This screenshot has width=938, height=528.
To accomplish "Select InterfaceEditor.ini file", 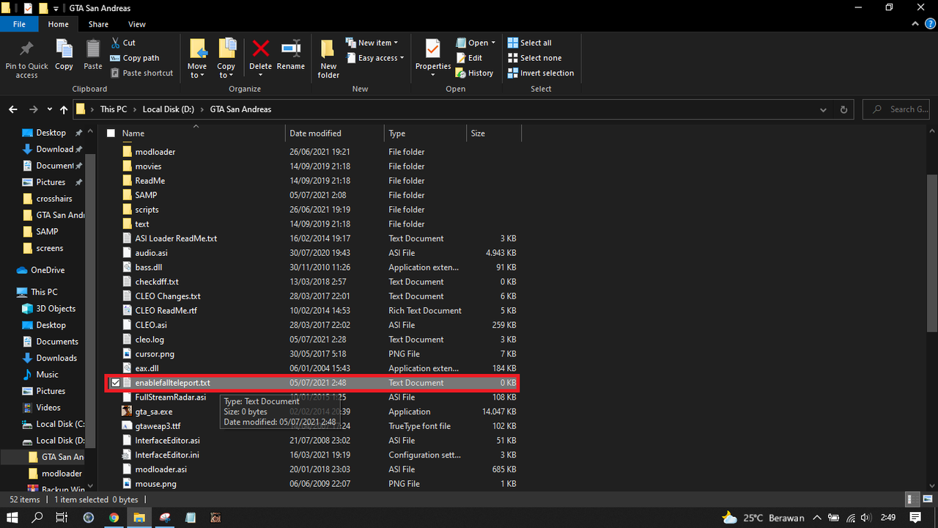I will tap(167, 455).
